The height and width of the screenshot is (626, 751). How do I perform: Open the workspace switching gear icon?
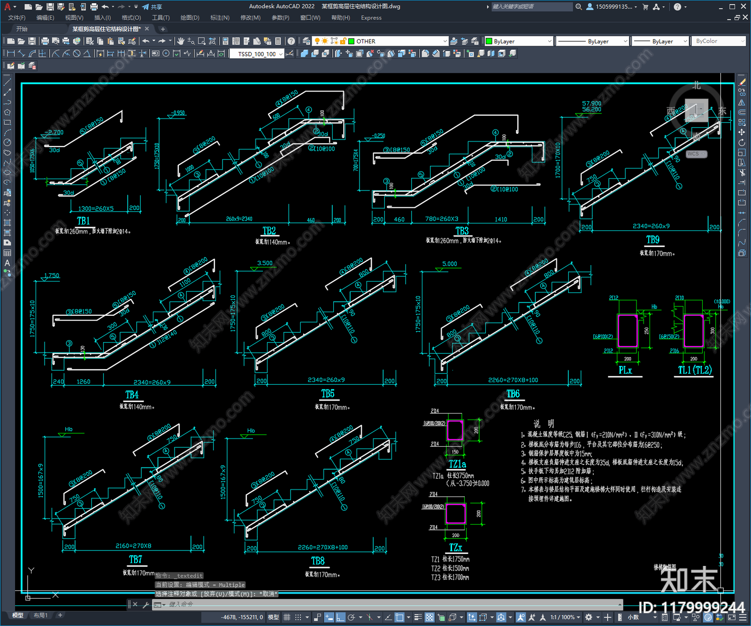pyautogui.click(x=589, y=617)
